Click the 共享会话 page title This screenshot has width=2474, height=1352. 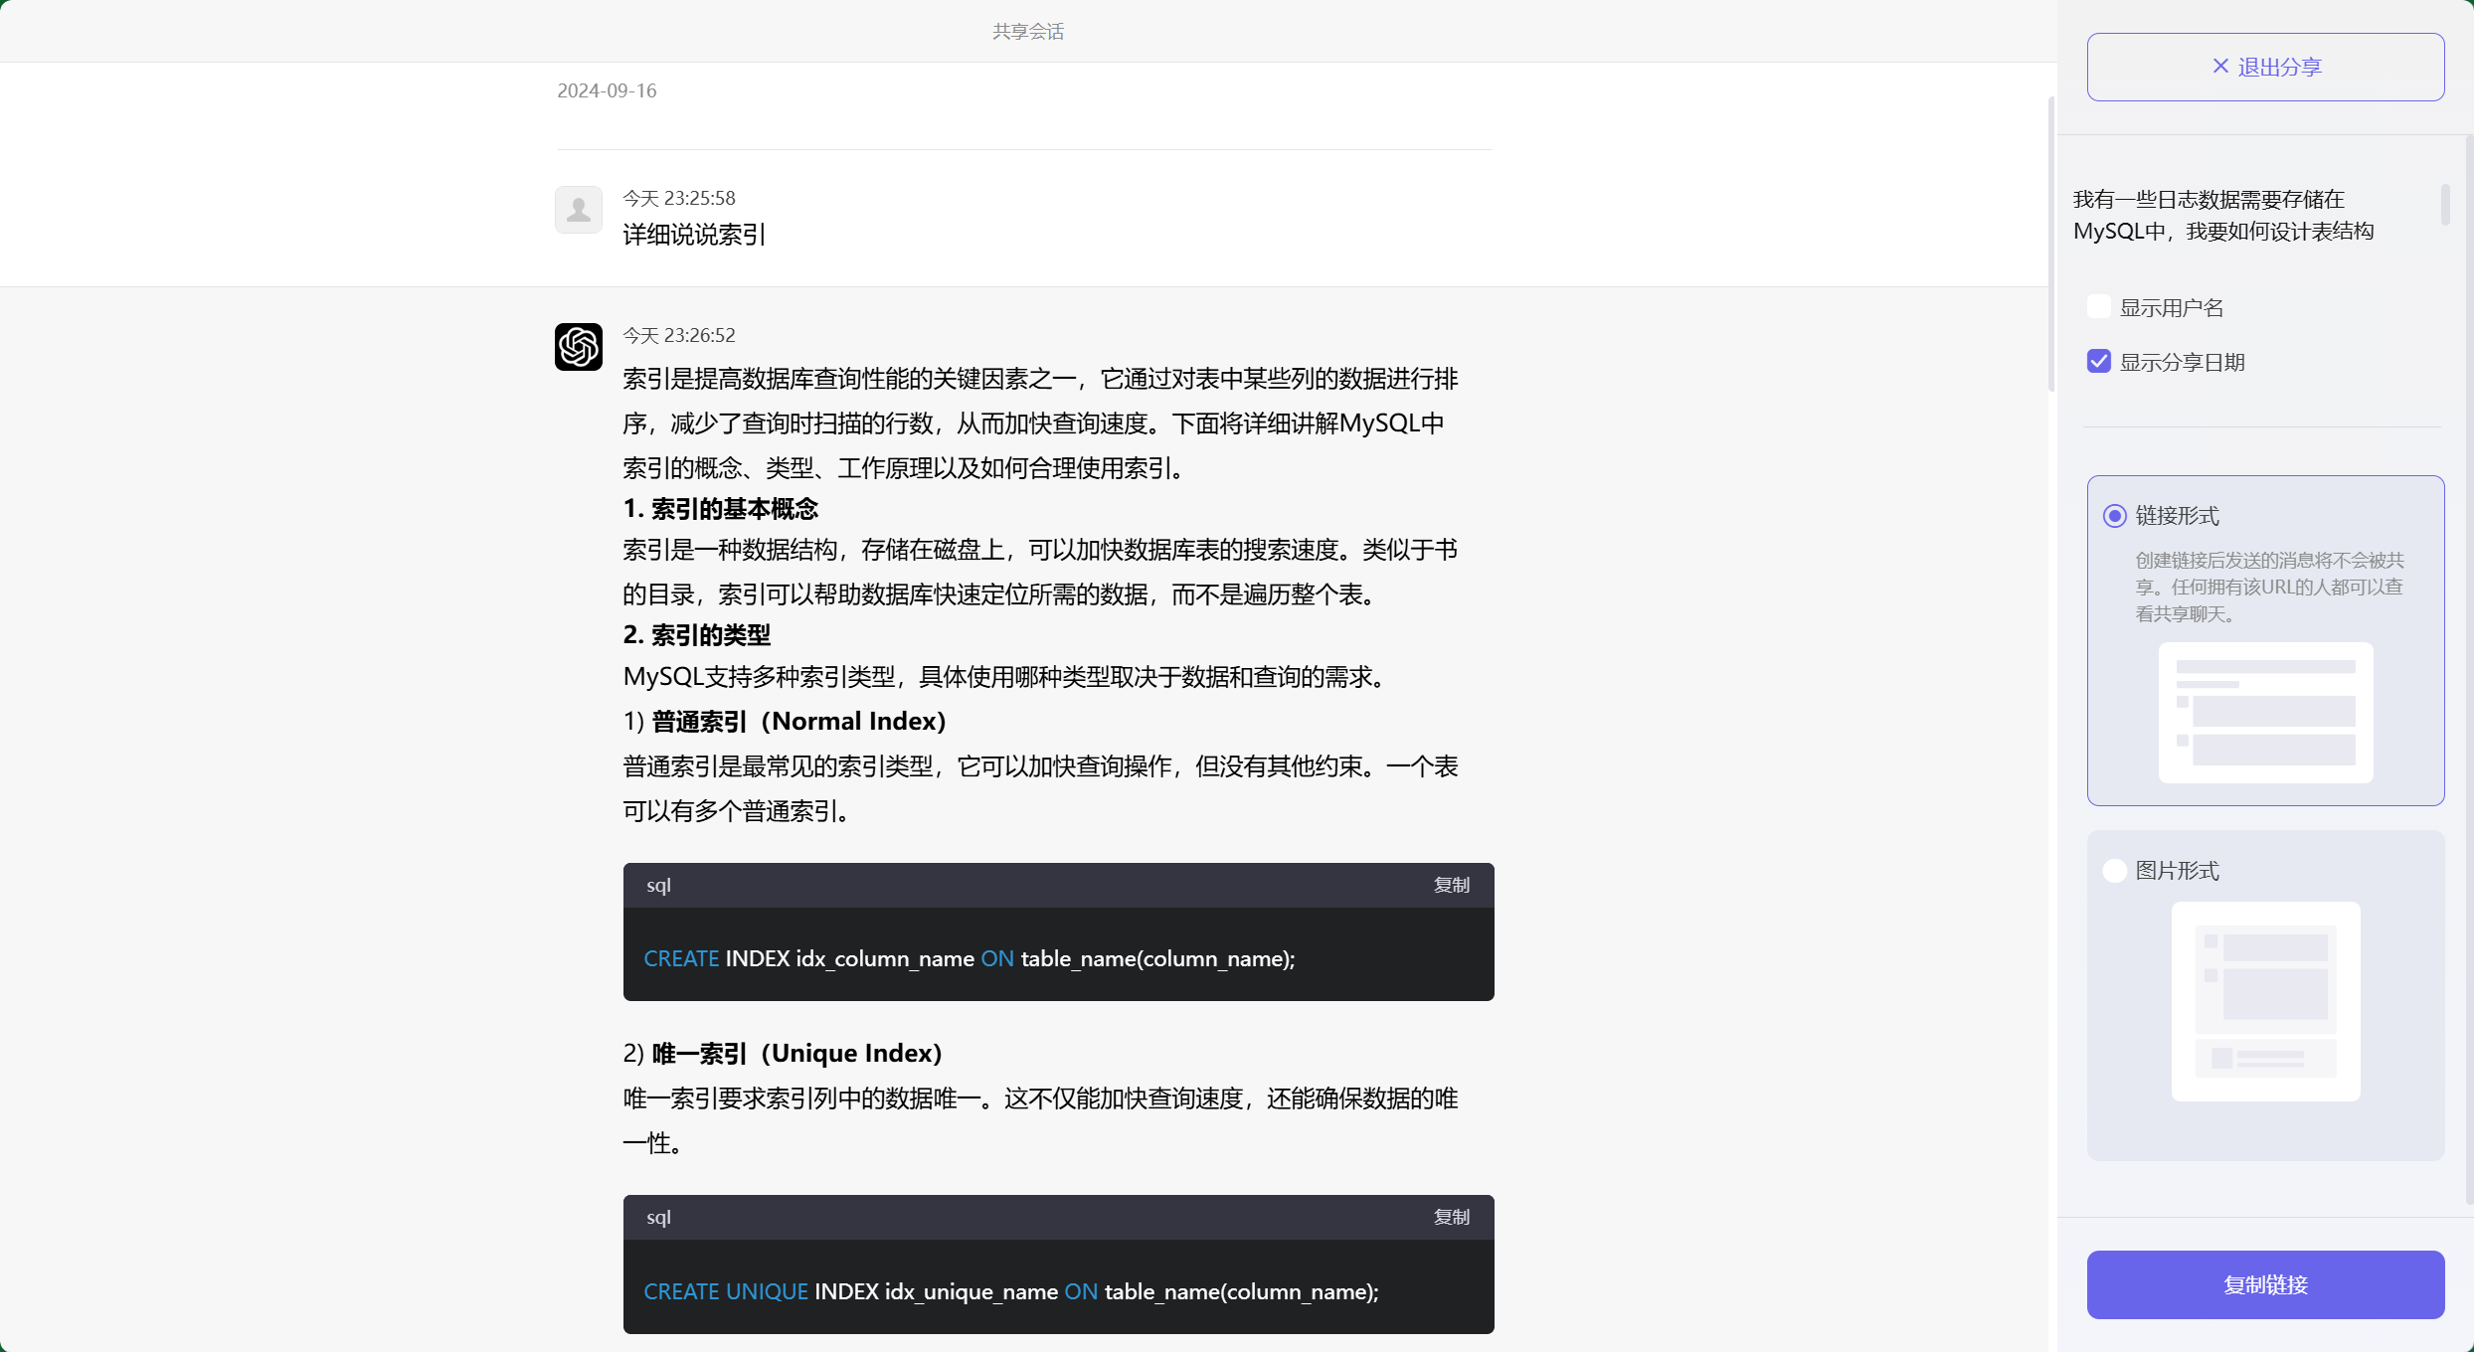[1028, 31]
